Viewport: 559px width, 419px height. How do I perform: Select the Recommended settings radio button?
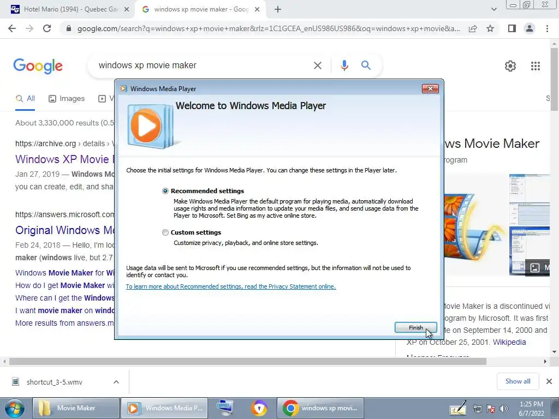(x=165, y=191)
